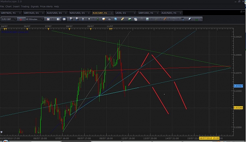The height and width of the screenshot is (142, 246).
Task: Click the yellow 16/07/2010 15:00 date label
Action: click(209, 138)
